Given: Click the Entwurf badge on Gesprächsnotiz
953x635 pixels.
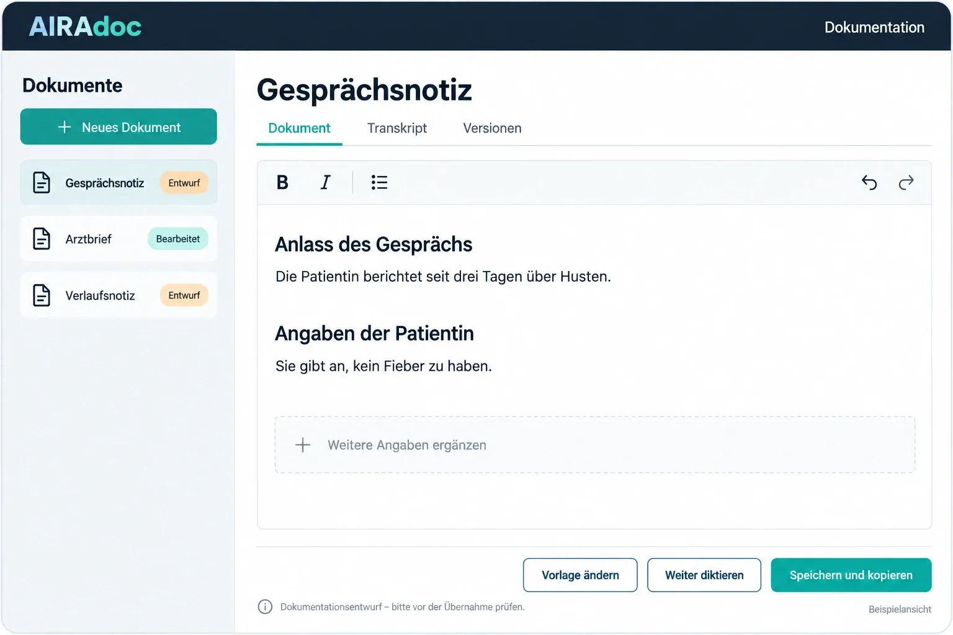Looking at the screenshot, I should 184,183.
